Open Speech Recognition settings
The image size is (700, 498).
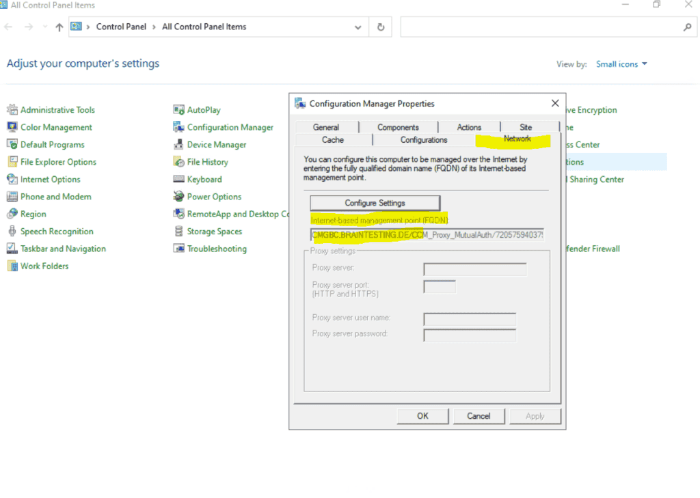55,231
